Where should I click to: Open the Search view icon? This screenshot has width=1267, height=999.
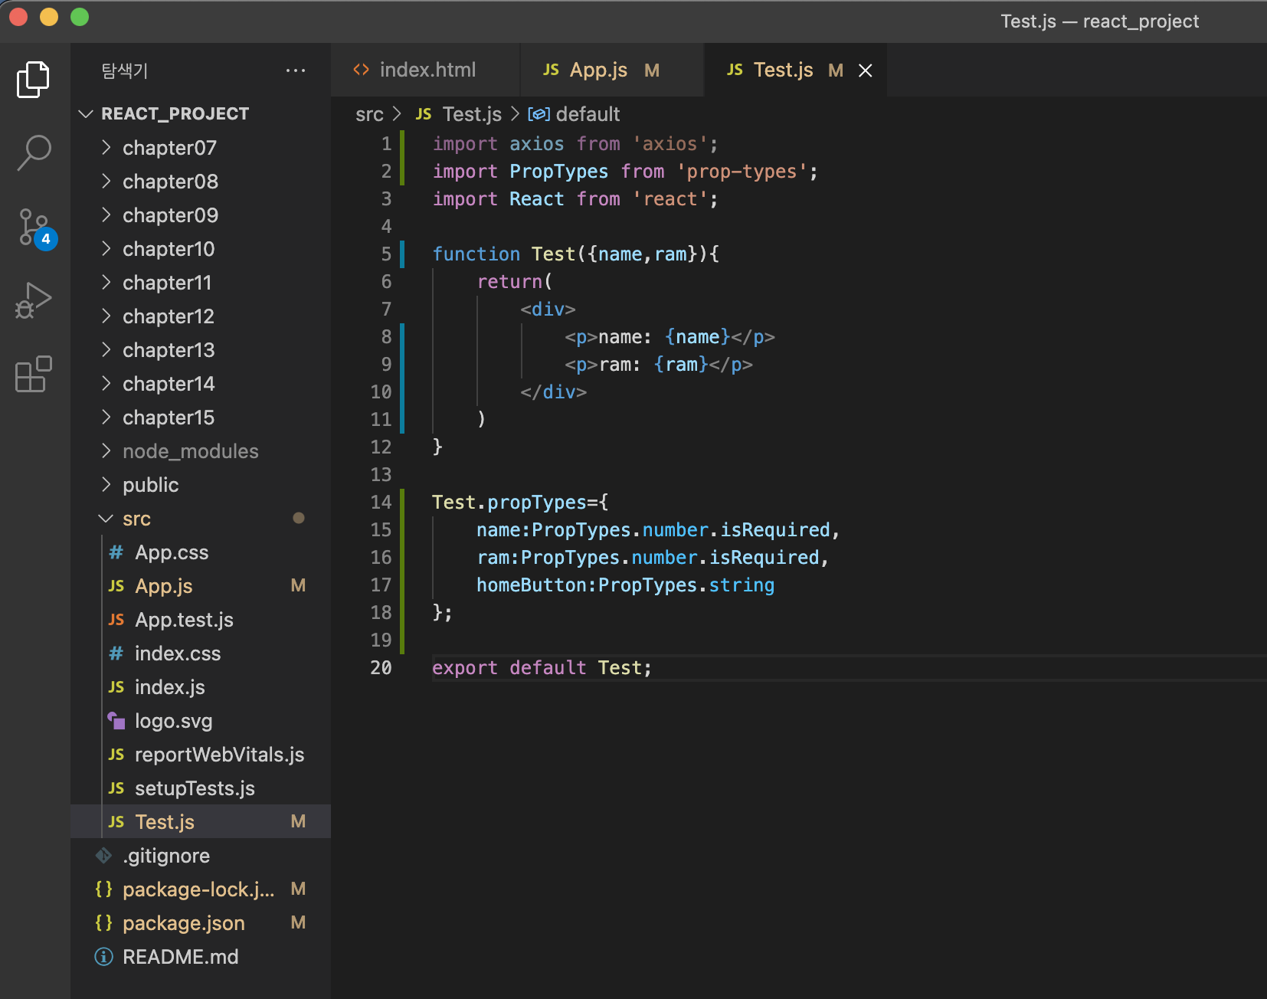(x=34, y=152)
